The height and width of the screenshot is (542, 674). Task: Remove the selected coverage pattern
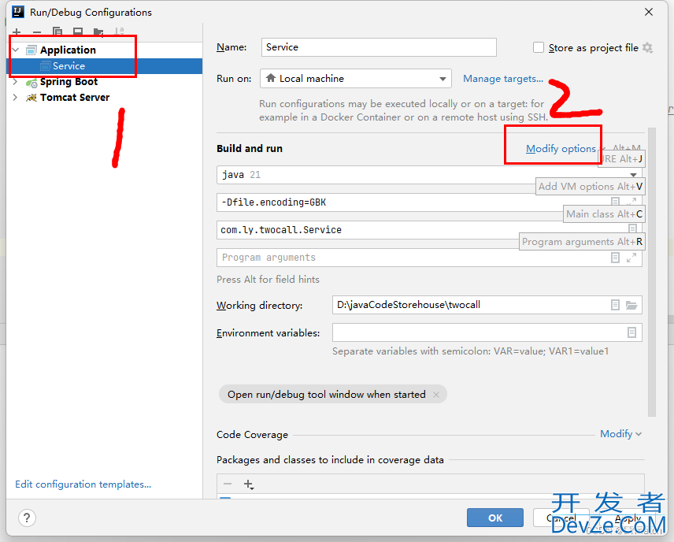tap(228, 484)
